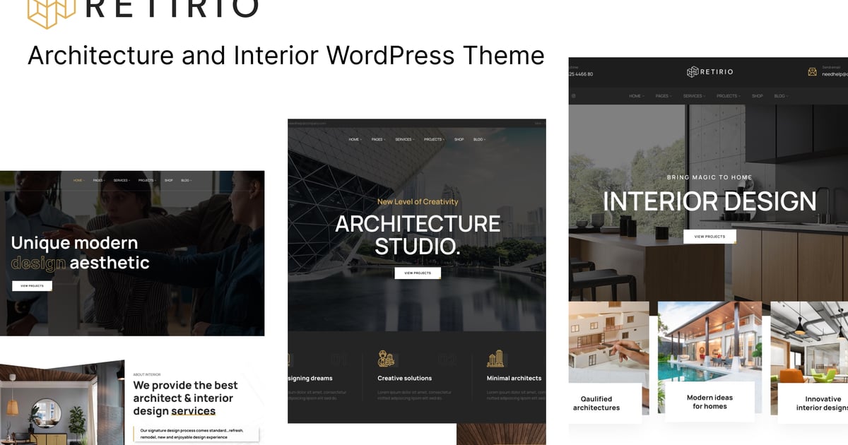
Task: Click View Projects under Architecture Studio
Action: tap(417, 273)
